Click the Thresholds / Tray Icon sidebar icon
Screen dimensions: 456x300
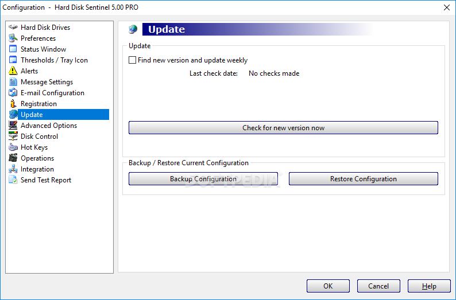[13, 60]
